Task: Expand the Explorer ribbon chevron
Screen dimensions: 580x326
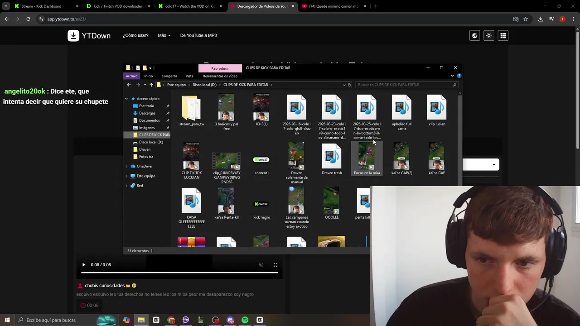Action: pyautogui.click(x=452, y=76)
